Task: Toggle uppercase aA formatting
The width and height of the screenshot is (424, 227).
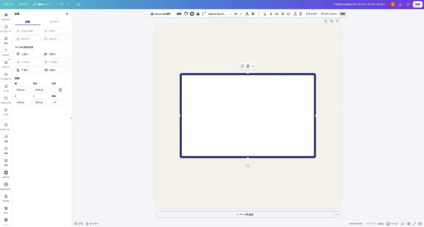Action: pos(277,14)
